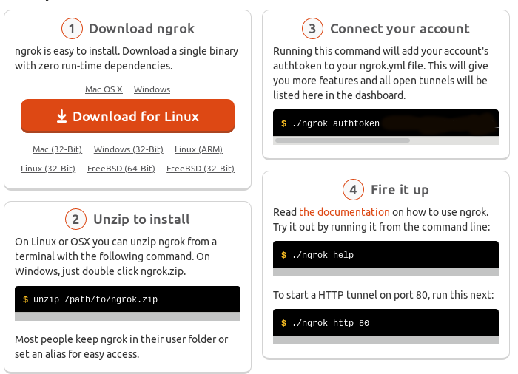
Task: Click the step 2 circled number icon
Action: (75, 220)
